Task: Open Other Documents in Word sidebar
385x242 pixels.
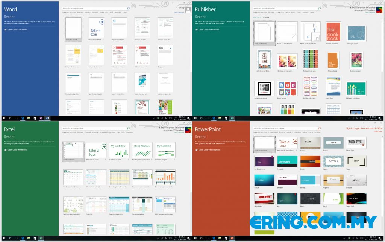Action: 16,30
